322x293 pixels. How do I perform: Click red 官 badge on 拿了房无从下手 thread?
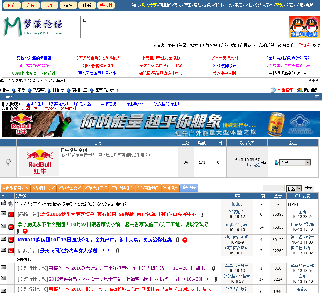(x=25, y=231)
